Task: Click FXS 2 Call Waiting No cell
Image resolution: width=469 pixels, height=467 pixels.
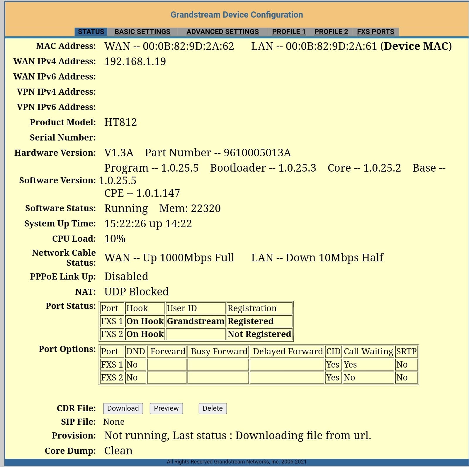Action: click(x=368, y=378)
